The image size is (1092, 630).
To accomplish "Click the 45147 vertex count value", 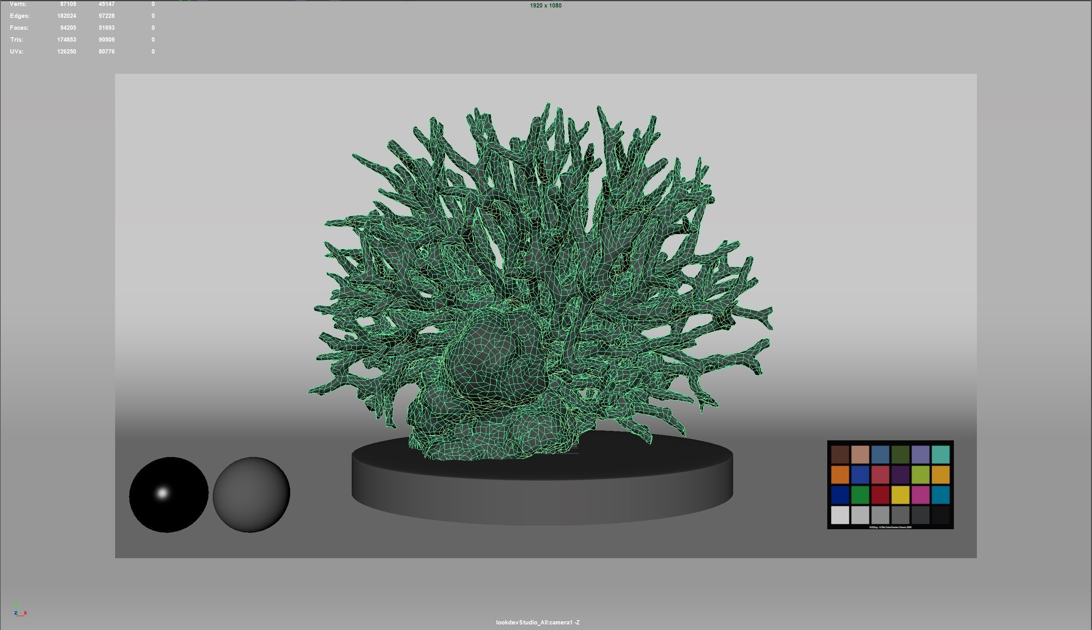I will click(106, 4).
